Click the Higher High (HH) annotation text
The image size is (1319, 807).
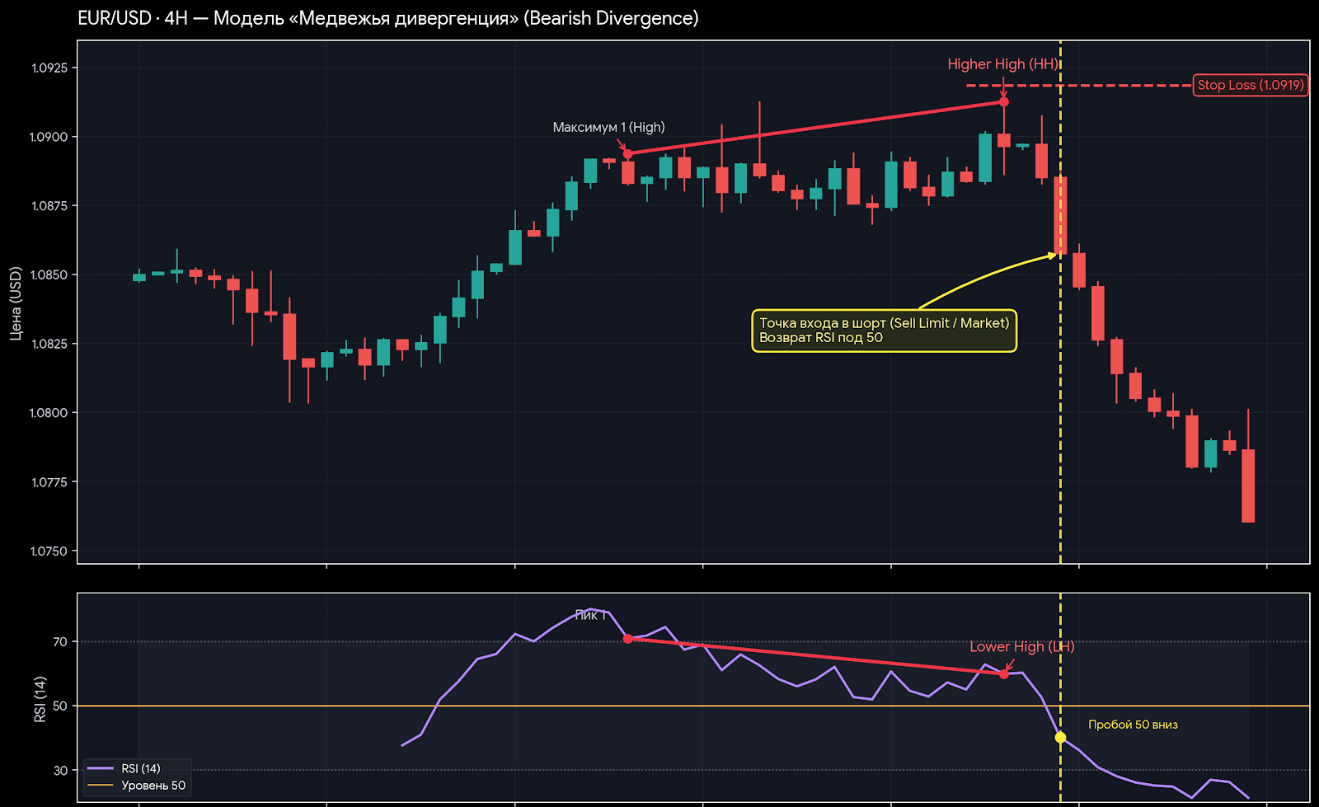(x=1002, y=64)
